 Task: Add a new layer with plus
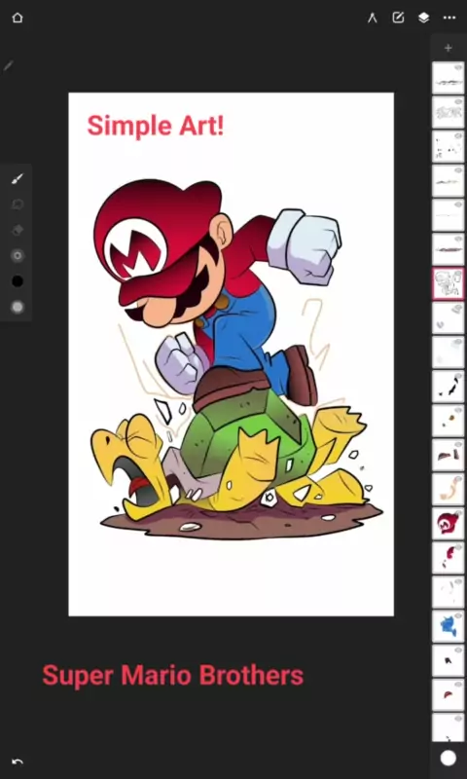449,48
